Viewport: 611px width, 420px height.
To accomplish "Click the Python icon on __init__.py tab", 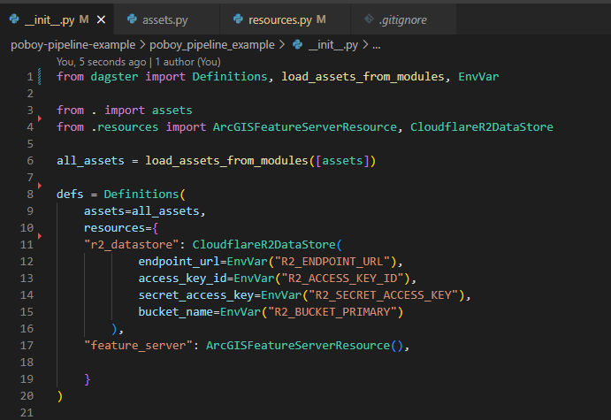I will pyautogui.click(x=14, y=19).
